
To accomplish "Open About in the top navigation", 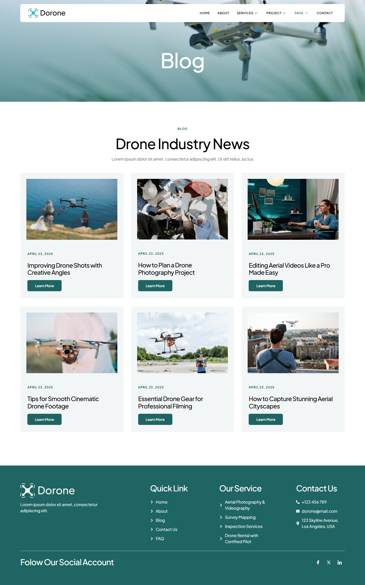I will pyautogui.click(x=223, y=13).
